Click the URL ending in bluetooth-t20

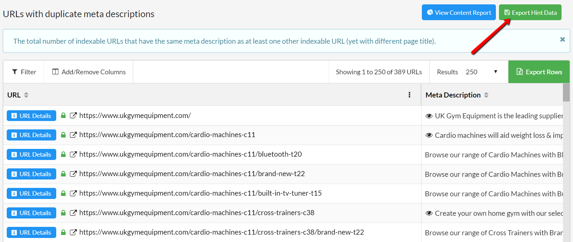click(191, 154)
